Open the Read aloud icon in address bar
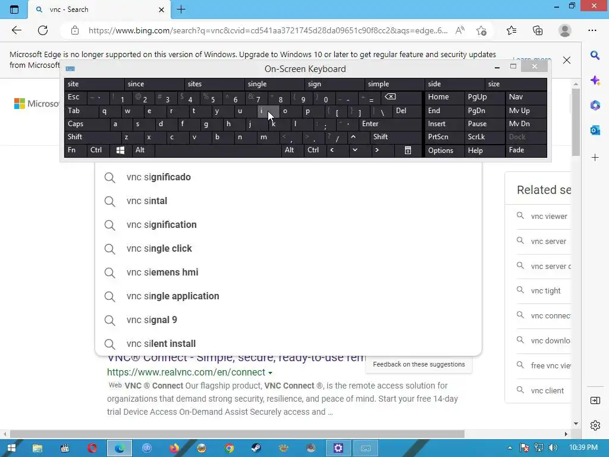 point(460,30)
